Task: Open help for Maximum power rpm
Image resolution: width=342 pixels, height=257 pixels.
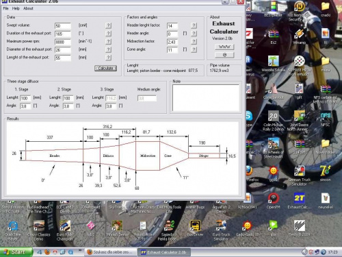Action: (109, 41)
